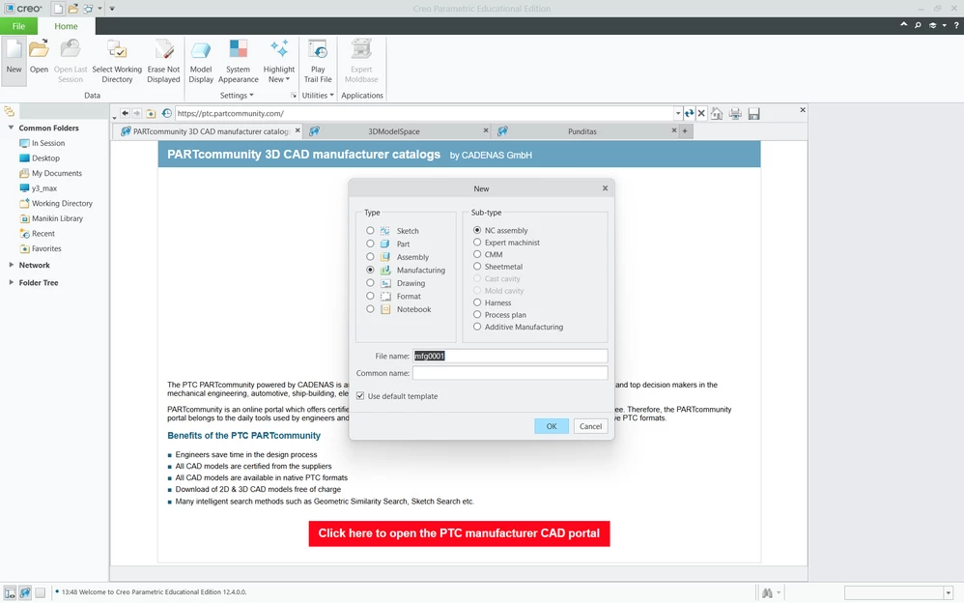Select the Assembly type radio button
964x603 pixels.
tap(370, 257)
